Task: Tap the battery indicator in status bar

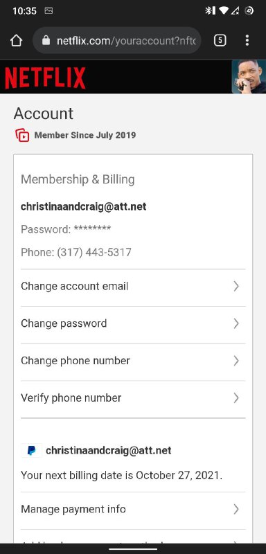Action: 249,10
